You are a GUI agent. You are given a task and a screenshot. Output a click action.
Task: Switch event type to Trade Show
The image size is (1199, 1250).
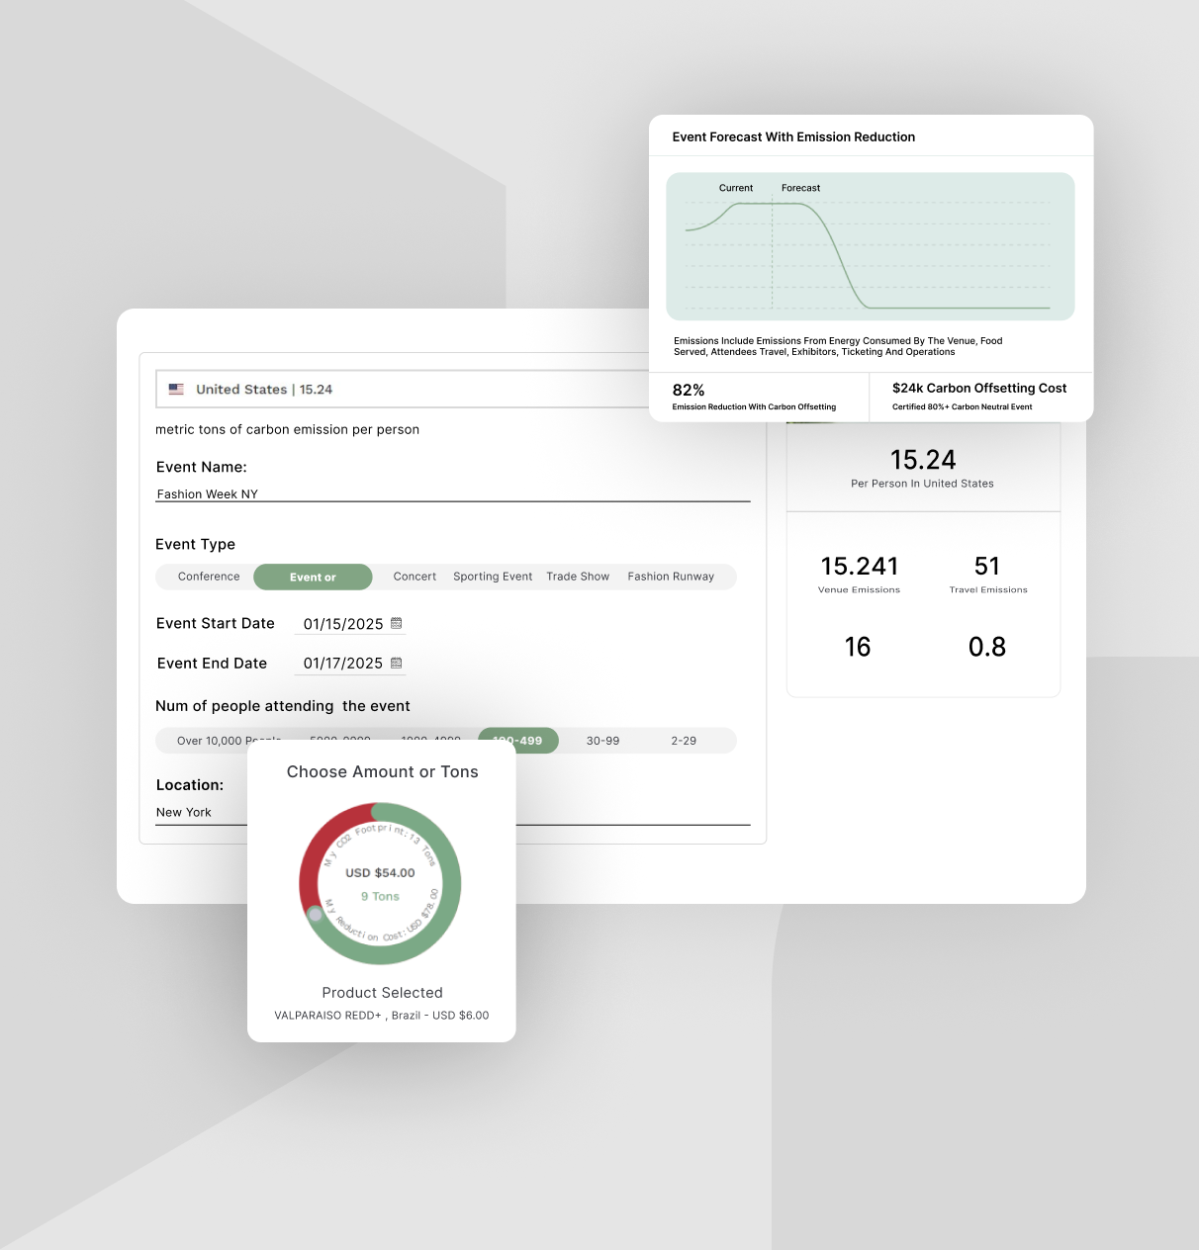578,577
